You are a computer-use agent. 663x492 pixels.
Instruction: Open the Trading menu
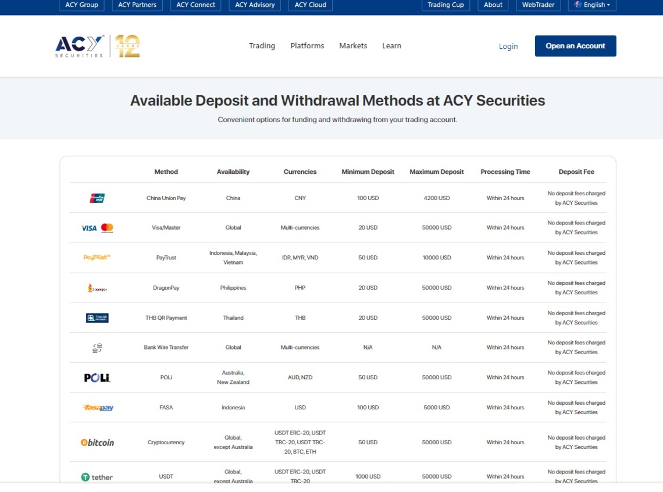262,45
